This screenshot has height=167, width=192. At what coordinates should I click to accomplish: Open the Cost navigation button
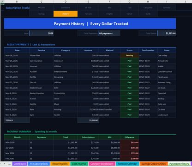pyautogui.click(x=129, y=8)
